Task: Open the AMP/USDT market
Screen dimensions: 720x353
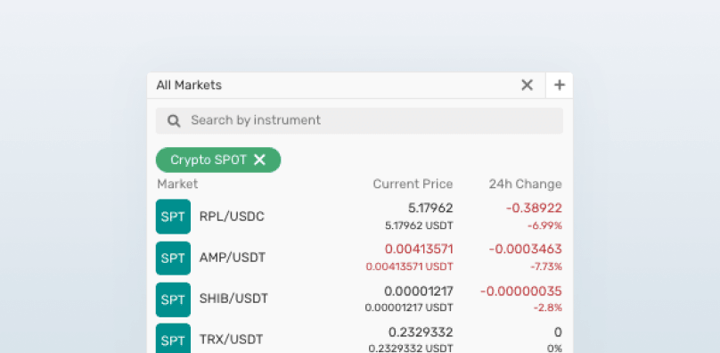Action: [233, 258]
